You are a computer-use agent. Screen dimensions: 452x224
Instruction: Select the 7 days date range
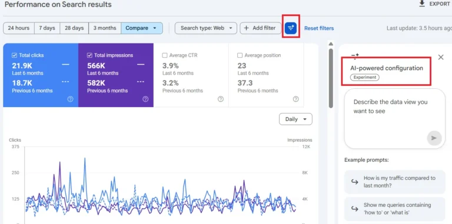[47, 28]
